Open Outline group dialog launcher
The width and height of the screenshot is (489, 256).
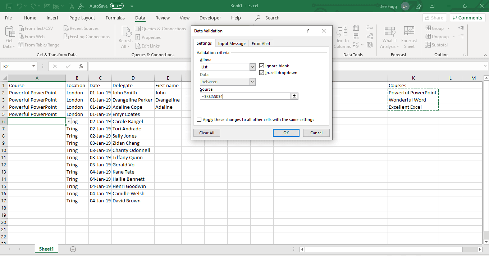[x=465, y=55]
